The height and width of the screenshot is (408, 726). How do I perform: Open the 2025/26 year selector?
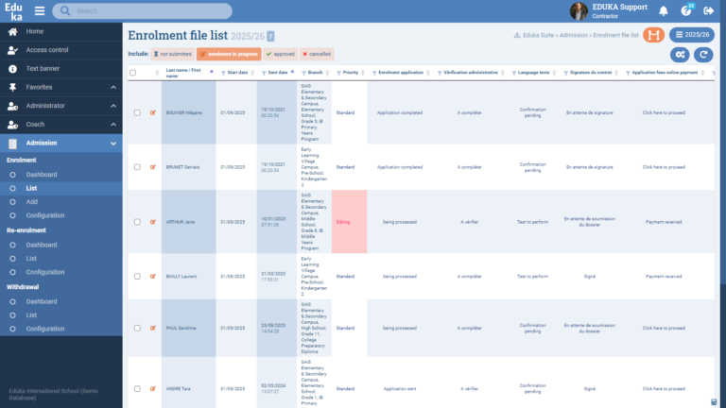tap(691, 35)
